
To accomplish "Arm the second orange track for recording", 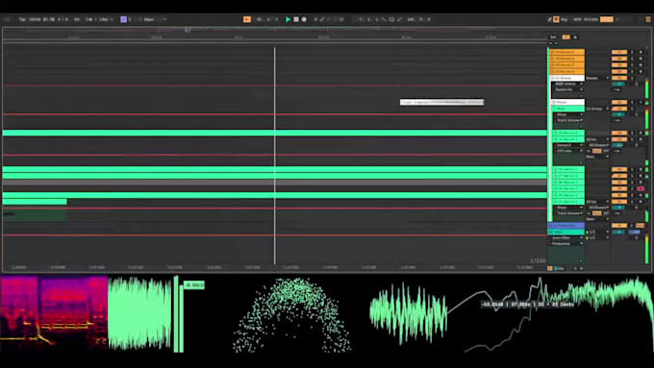I will [641, 59].
